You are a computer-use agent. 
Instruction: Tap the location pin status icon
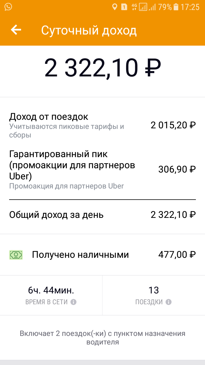point(114,7)
